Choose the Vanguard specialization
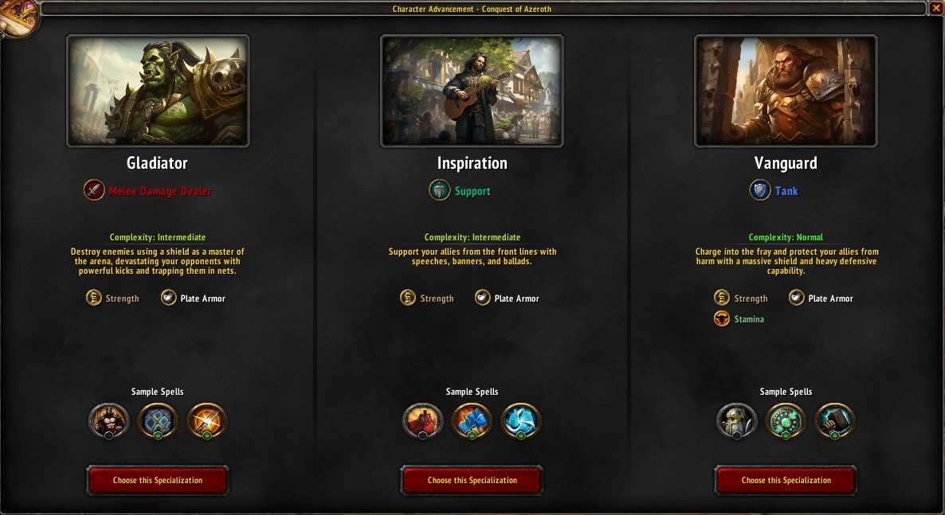Screen dimensions: 945x515 pyautogui.click(x=786, y=480)
